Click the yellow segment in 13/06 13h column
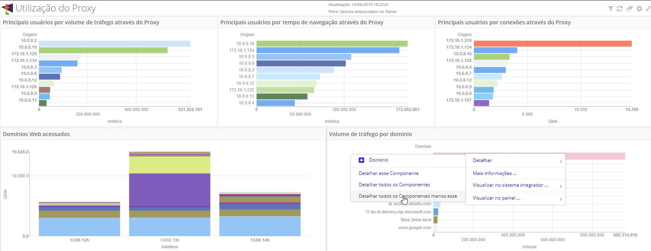The image size is (651, 251). [170, 165]
